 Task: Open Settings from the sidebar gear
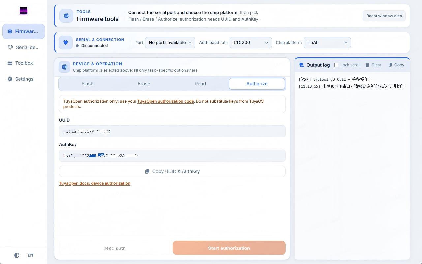23,79
